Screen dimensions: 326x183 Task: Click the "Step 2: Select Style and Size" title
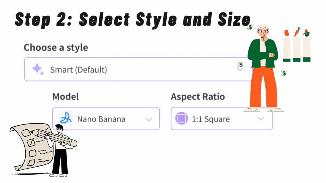132,20
